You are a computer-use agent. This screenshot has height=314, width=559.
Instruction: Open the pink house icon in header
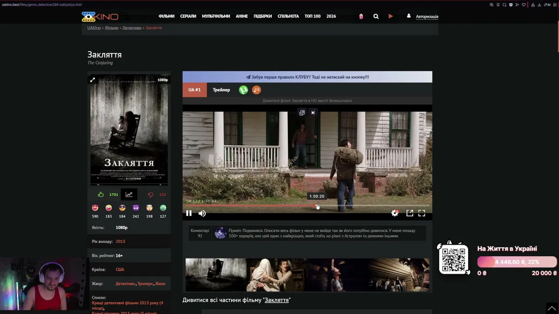tap(361, 16)
